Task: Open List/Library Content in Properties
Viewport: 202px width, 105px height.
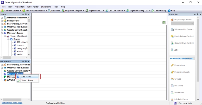Action: coord(181,19)
